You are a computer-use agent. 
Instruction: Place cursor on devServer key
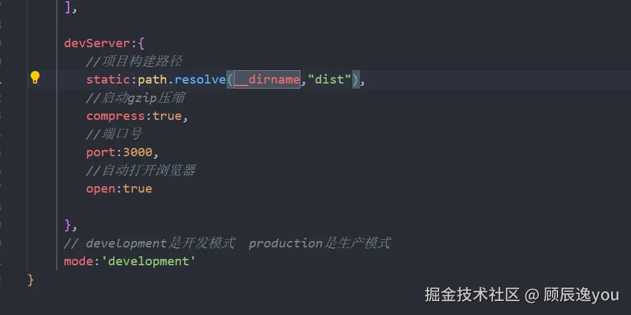pyautogui.click(x=97, y=43)
